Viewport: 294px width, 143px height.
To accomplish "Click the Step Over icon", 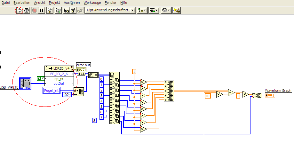I will tap(73, 10).
